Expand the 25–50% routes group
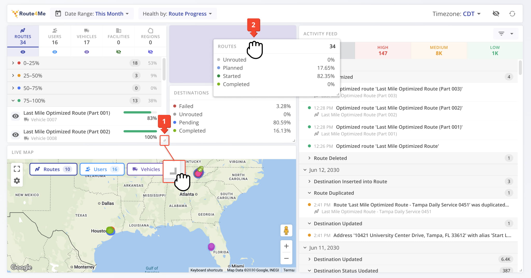Image resolution: width=531 pixels, height=278 pixels. 13,75
